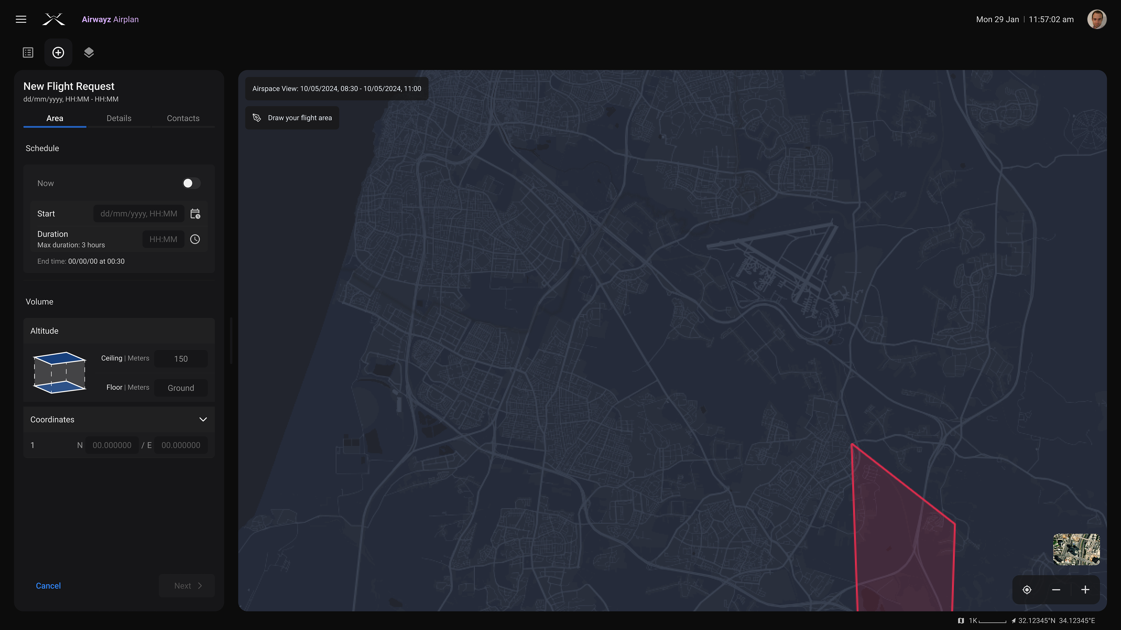Image resolution: width=1121 pixels, height=630 pixels.
Task: Click the Ceiling meters input field
Action: (181, 359)
